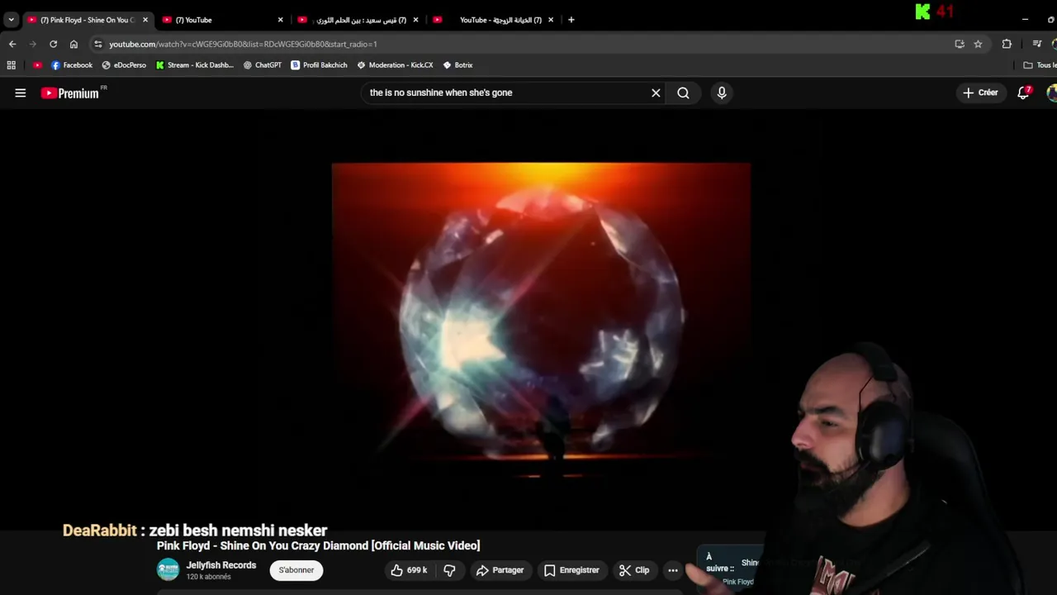The height and width of the screenshot is (595, 1057).
Task: Open the Facebook bookmark
Action: tap(72, 65)
